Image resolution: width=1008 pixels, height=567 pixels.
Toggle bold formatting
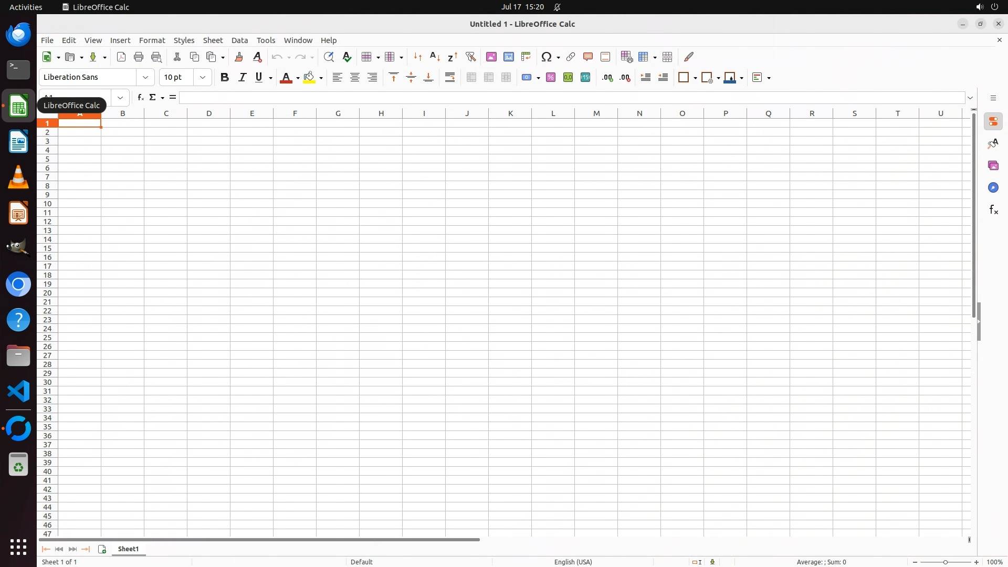click(x=225, y=78)
